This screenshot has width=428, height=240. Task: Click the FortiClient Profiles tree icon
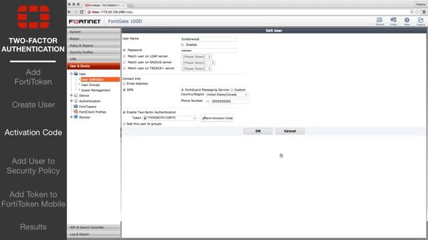click(76, 112)
